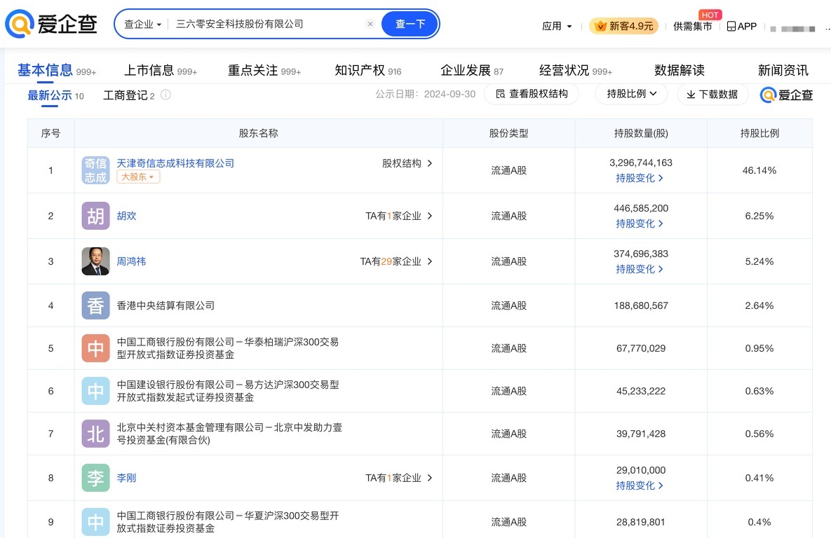Click the 香 avatar for 香港中央结算有限公司
The height and width of the screenshot is (538, 831).
click(95, 305)
